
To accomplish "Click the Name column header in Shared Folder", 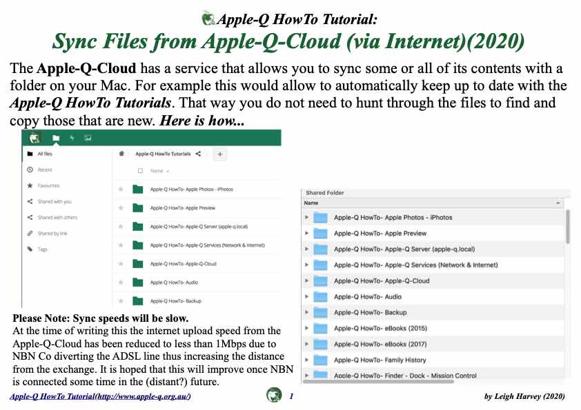I will click(x=433, y=203).
